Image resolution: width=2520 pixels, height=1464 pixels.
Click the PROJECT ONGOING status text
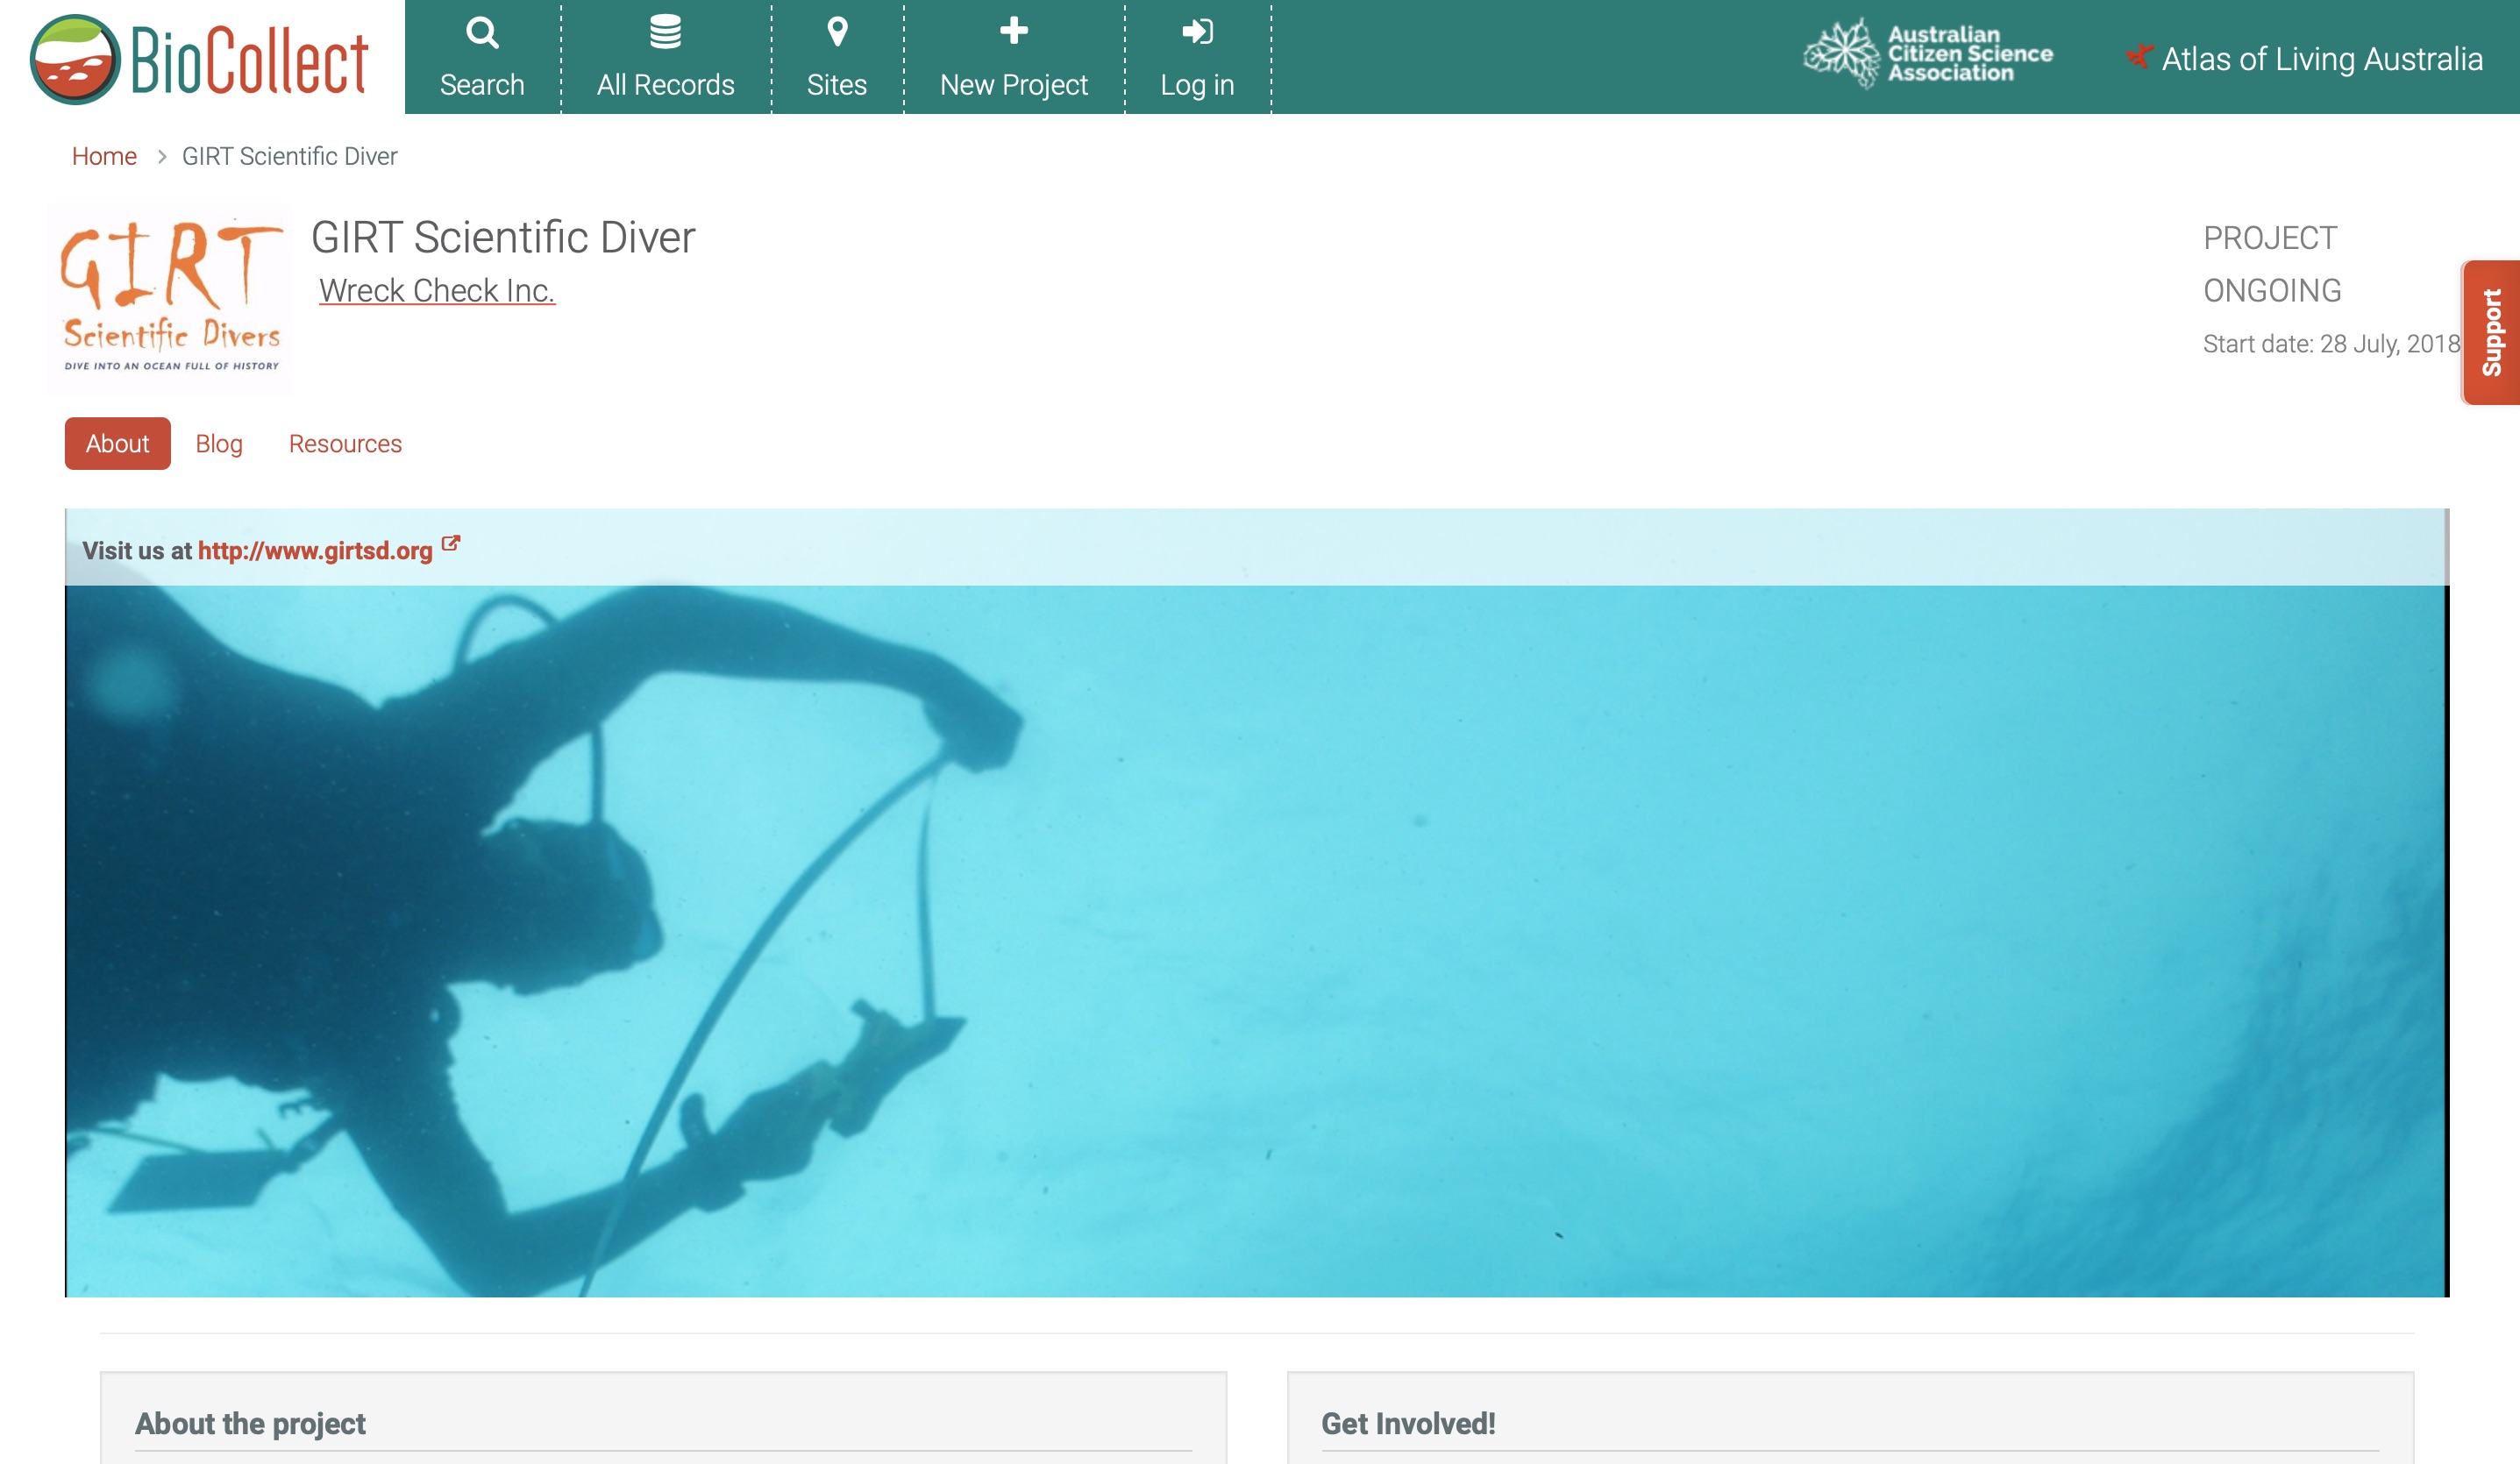(x=2272, y=264)
